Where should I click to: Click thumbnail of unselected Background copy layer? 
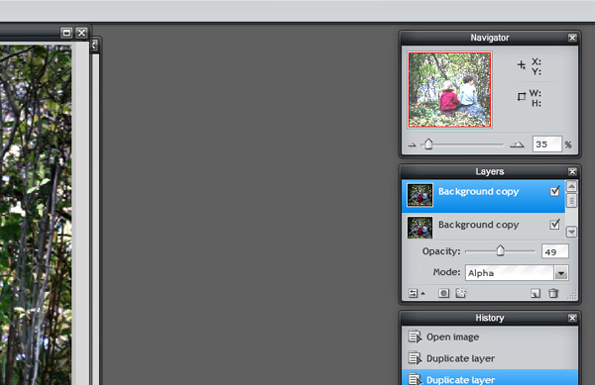point(419,228)
